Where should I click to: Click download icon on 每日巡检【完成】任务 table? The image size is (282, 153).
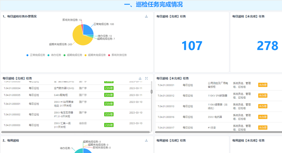pyautogui.click(x=140, y=78)
